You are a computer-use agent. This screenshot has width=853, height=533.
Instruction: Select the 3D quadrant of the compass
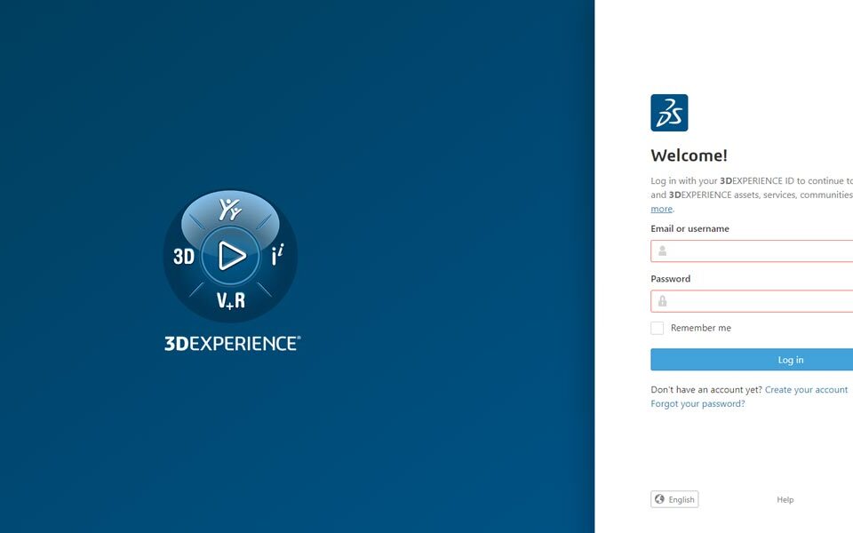pyautogui.click(x=185, y=257)
